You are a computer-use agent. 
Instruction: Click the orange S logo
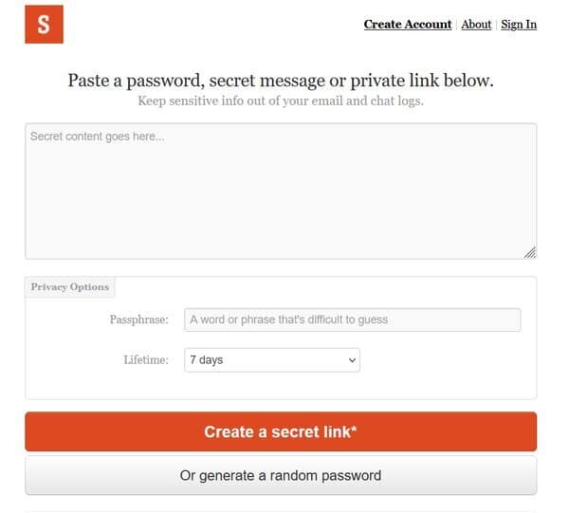point(44,25)
